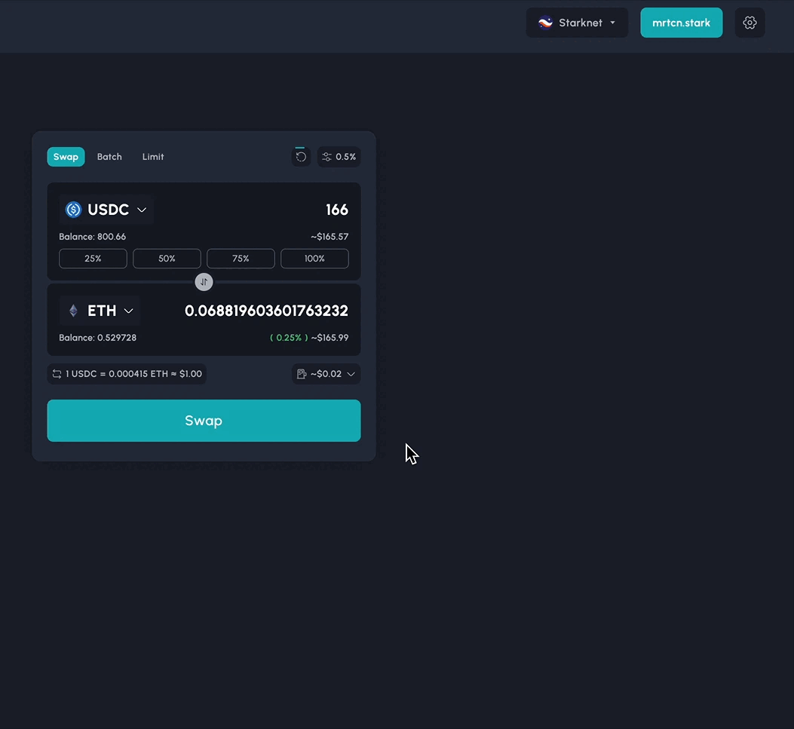Switch to the Batch tab
This screenshot has height=729, width=794.
[109, 157]
